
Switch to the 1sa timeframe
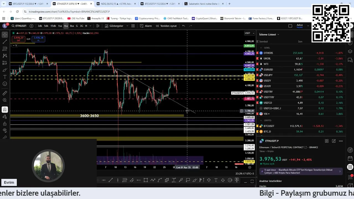point(60,26)
